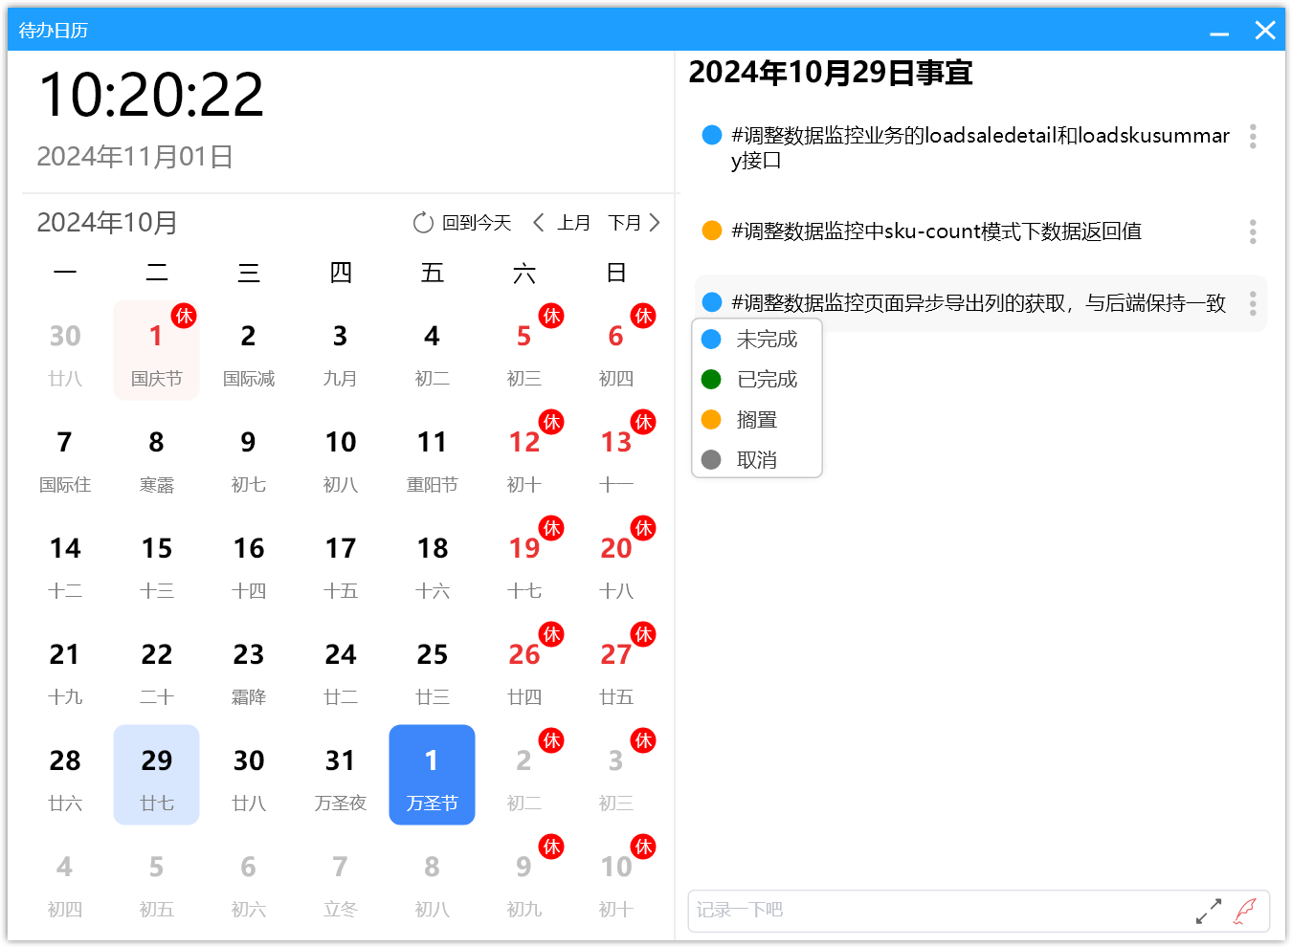Viewport: 1292px width, 947px height.
Task: Open the sku-count模式 task text
Action: pos(936,231)
